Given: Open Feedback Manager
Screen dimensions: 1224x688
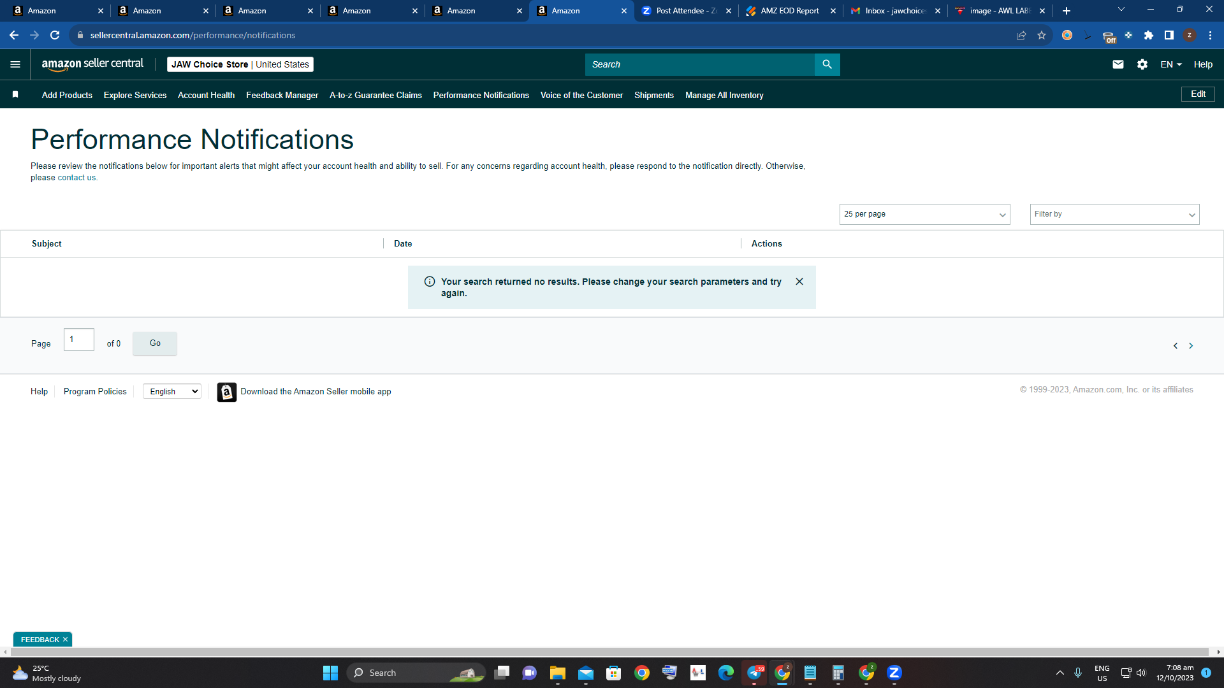Looking at the screenshot, I should tap(282, 95).
